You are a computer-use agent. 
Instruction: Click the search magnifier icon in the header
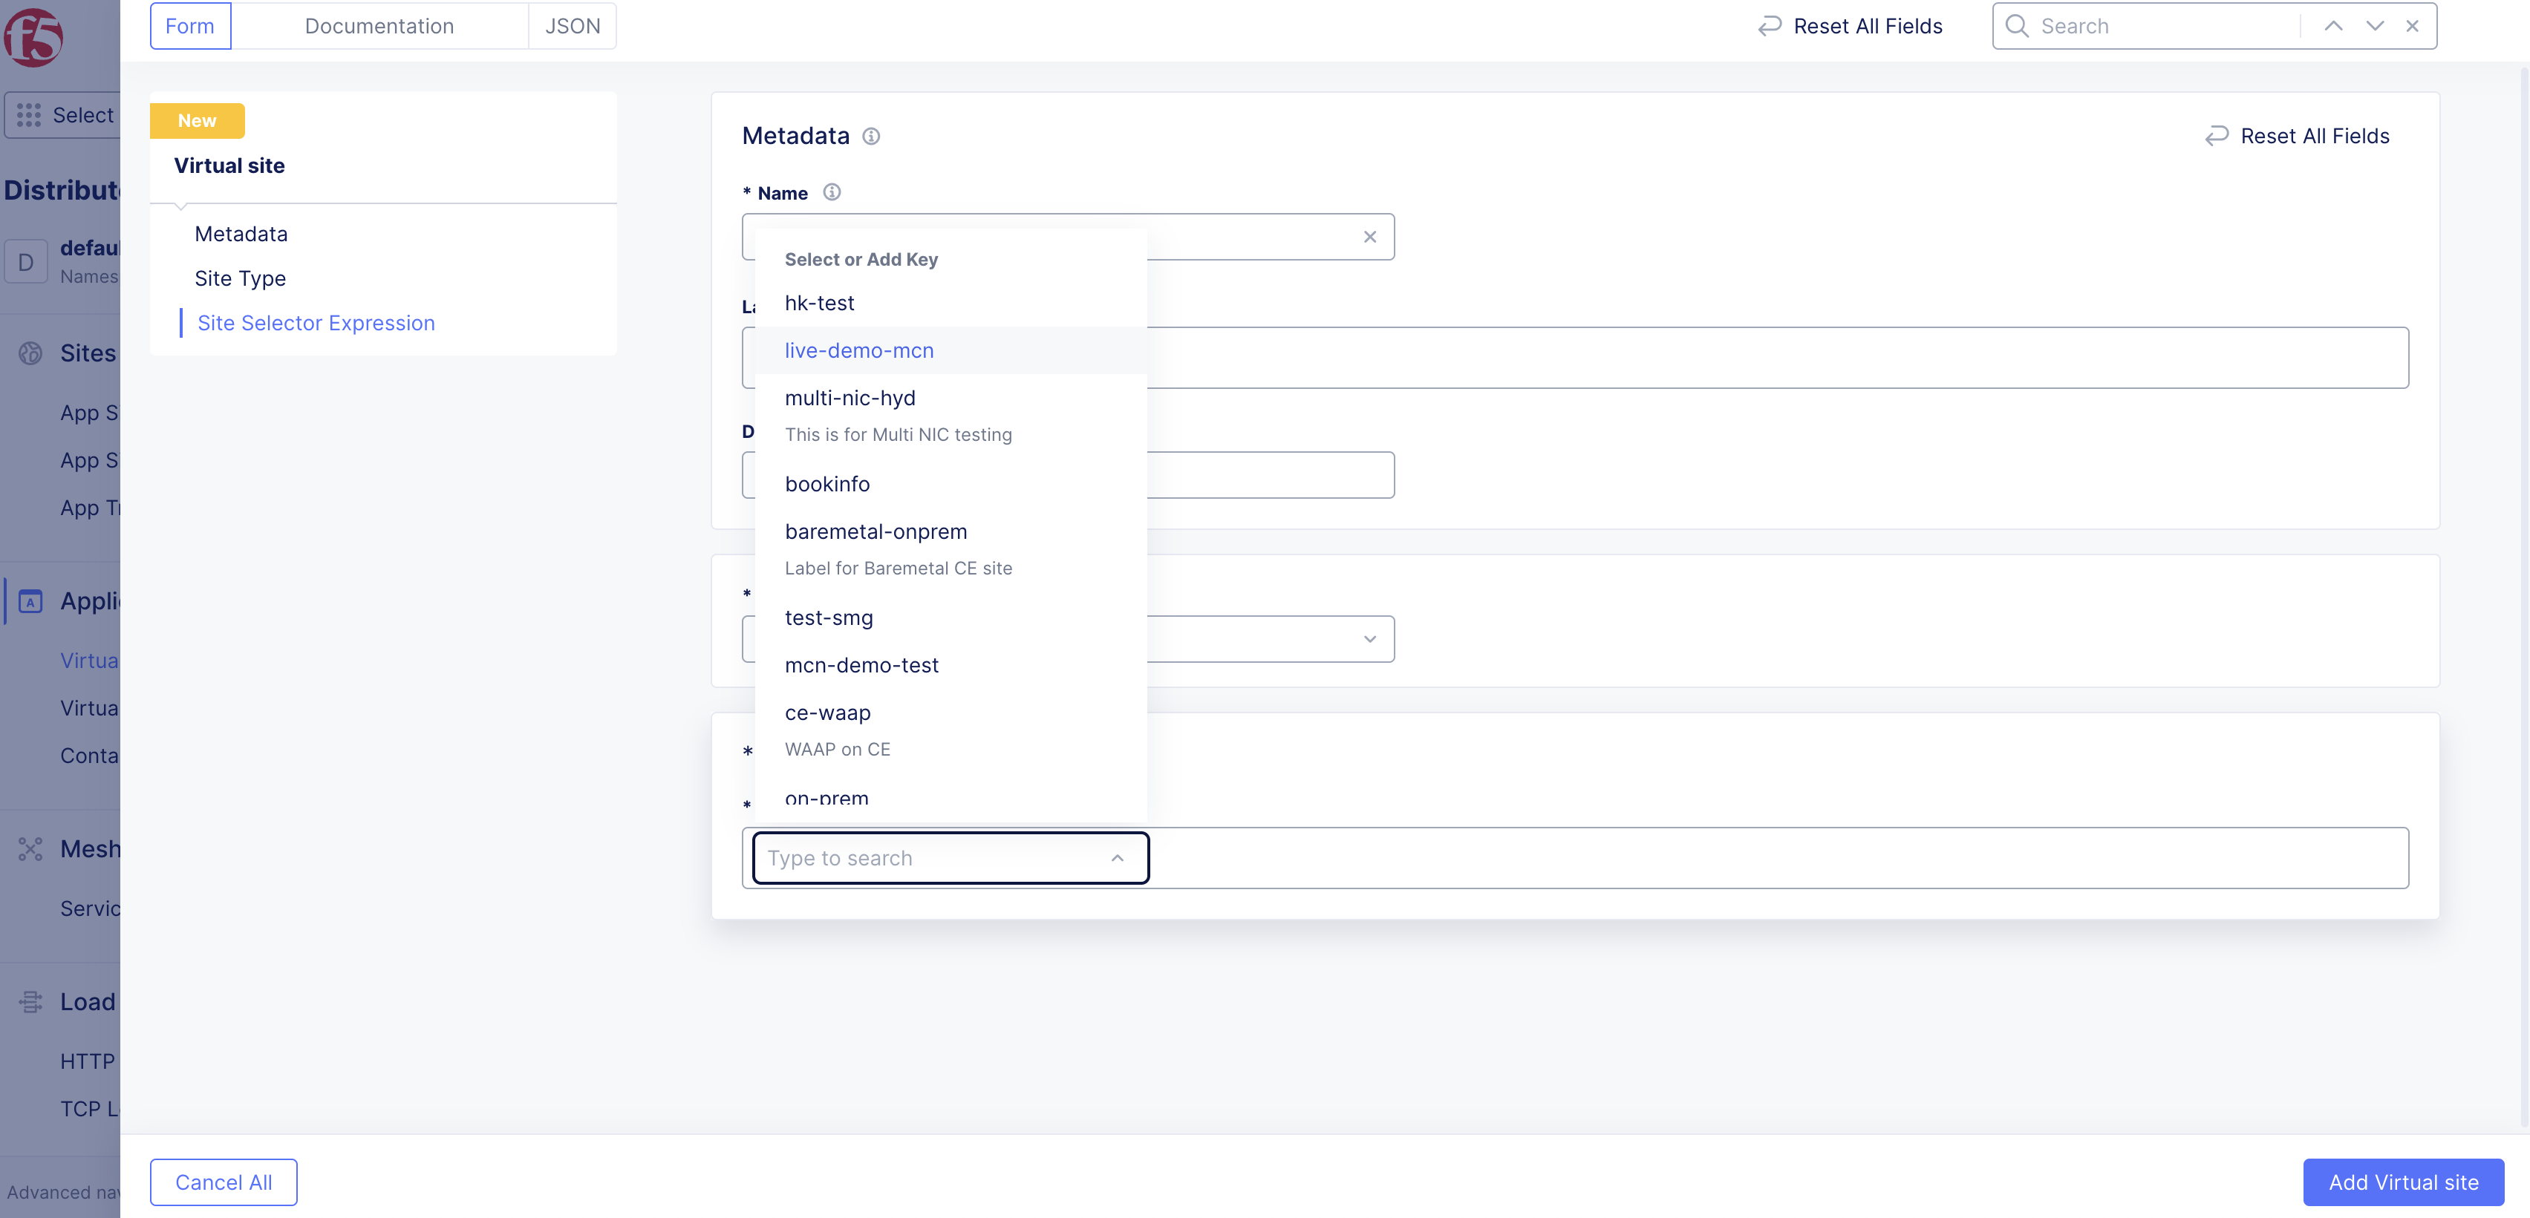coord(2016,25)
